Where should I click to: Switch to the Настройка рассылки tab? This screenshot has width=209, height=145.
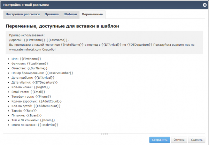[x=23, y=15]
